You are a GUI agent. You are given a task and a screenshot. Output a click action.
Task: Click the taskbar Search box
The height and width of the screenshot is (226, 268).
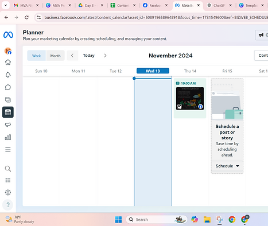coord(157,220)
